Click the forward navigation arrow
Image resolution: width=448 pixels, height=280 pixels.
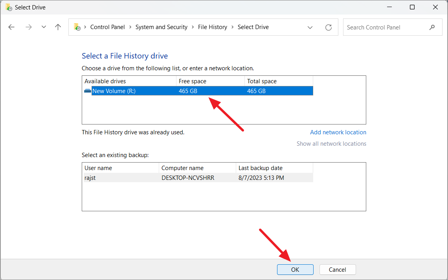coord(28,27)
